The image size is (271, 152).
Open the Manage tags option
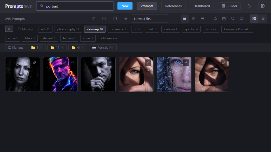(25, 29)
